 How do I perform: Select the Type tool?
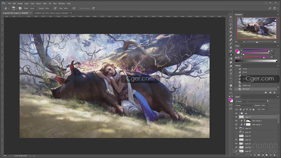tap(231, 74)
